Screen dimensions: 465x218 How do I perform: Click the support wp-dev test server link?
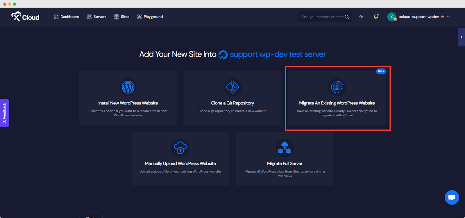coord(278,54)
